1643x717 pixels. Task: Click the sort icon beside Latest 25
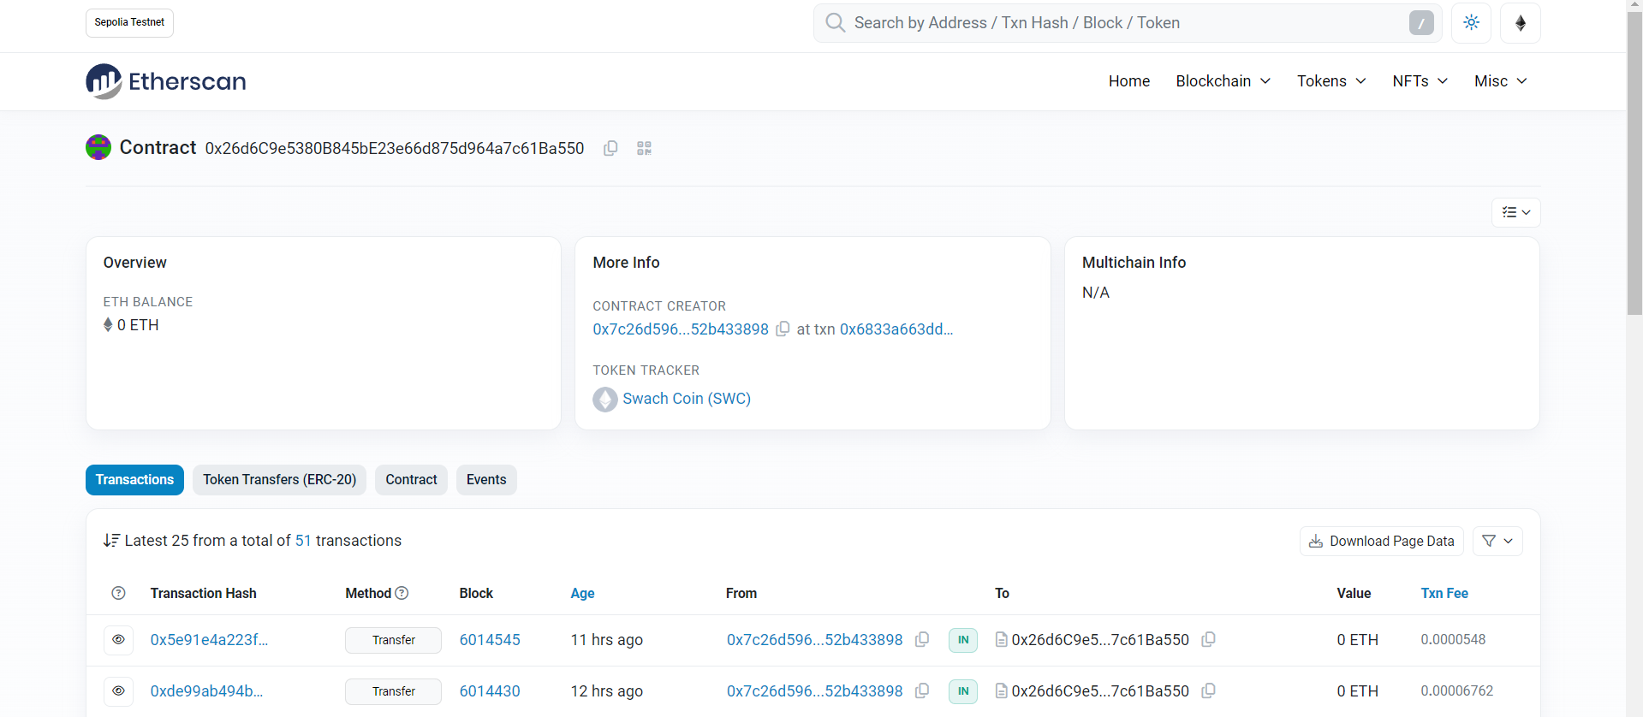click(x=111, y=541)
